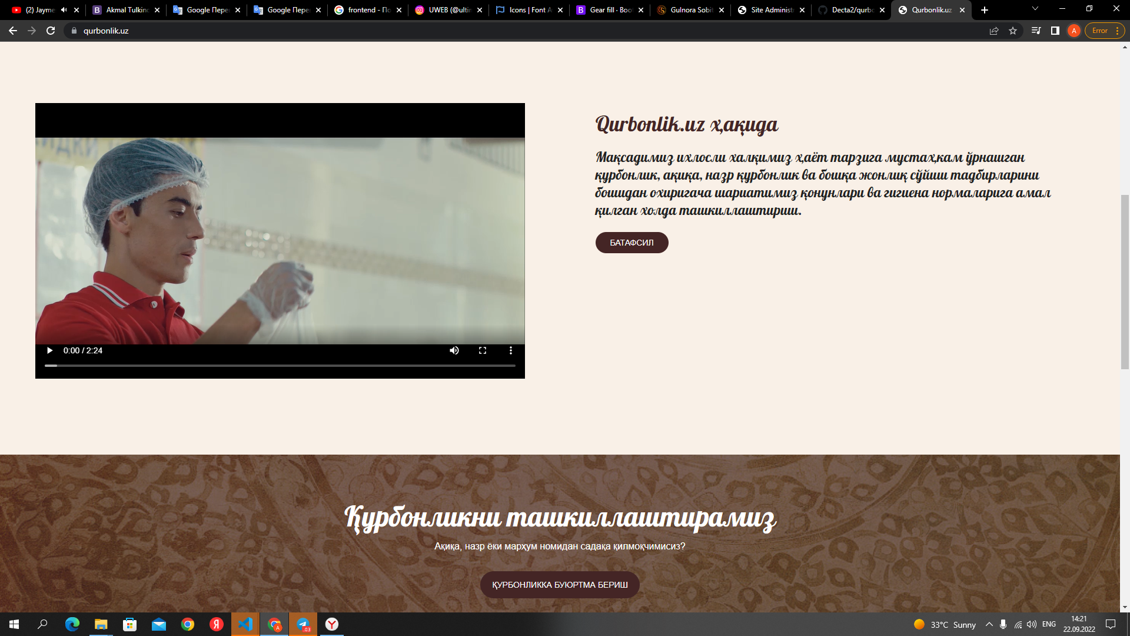1130x636 pixels.
Task: Open Telegram from the taskbar
Action: (303, 624)
